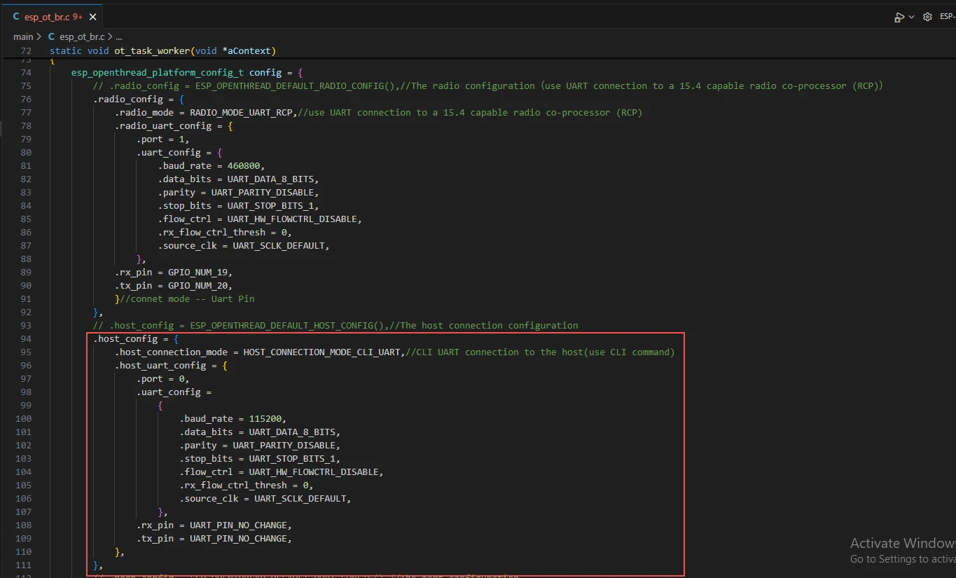
Task: Click line number 108 in the gutter
Action: click(23, 525)
